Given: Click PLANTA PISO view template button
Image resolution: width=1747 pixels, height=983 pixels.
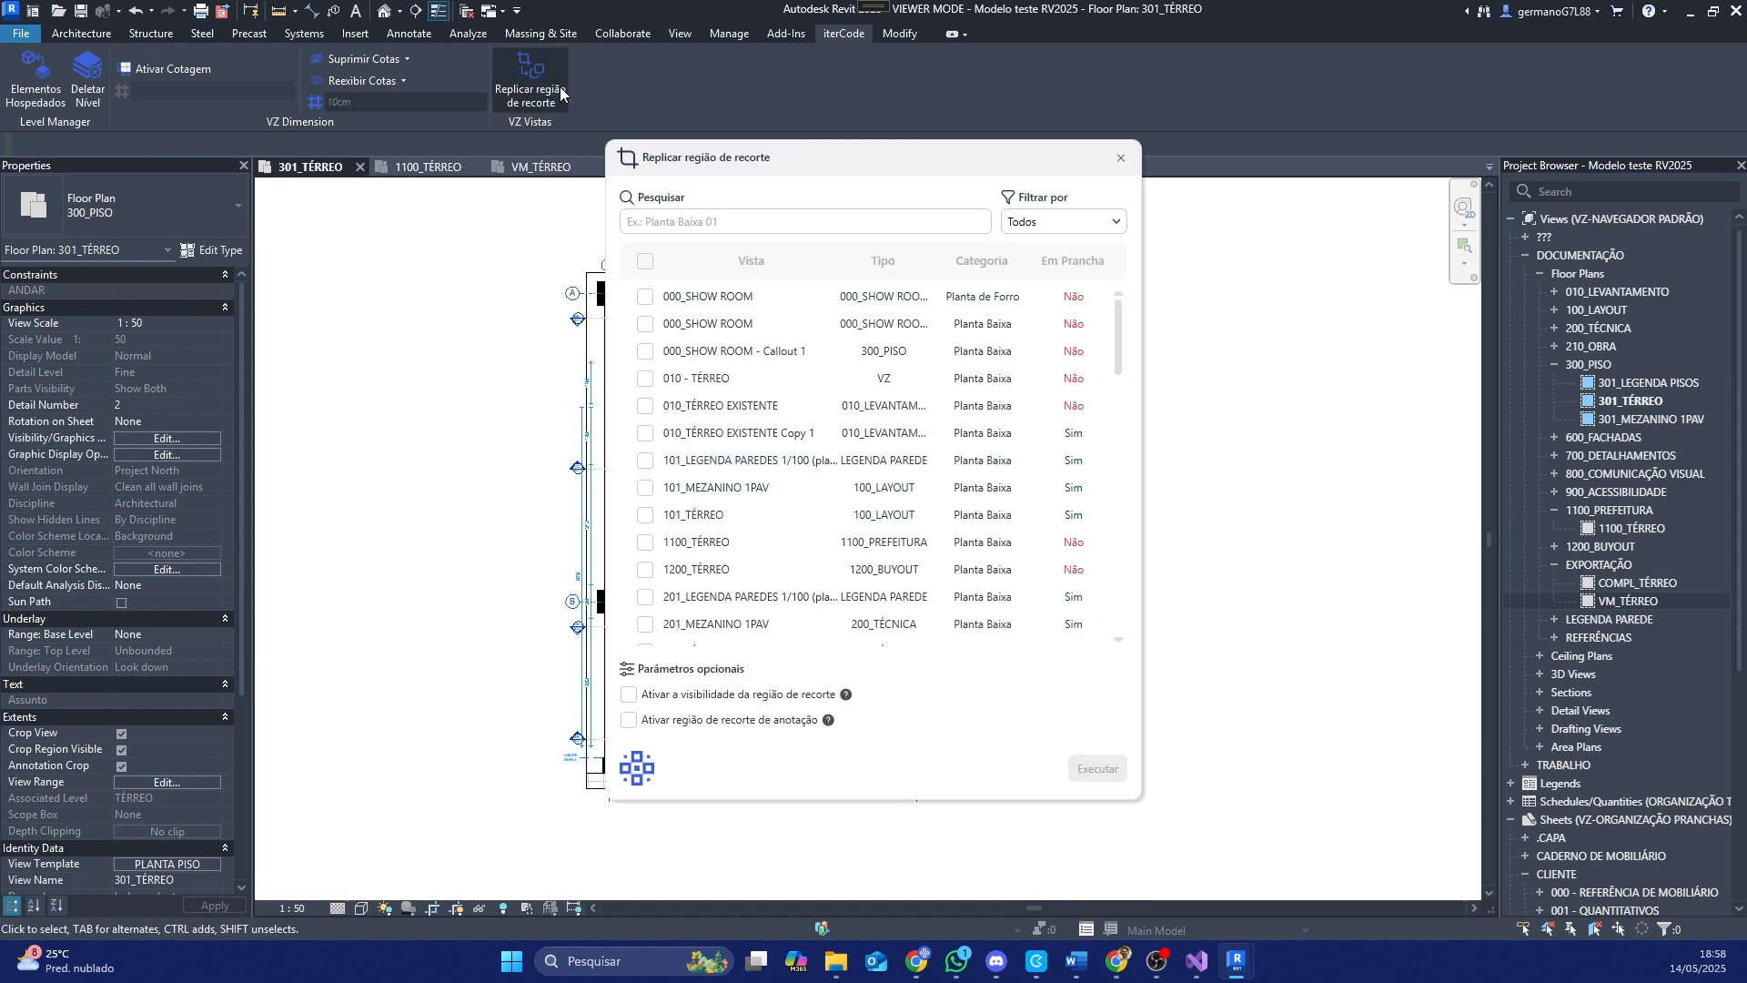Looking at the screenshot, I should (x=167, y=865).
